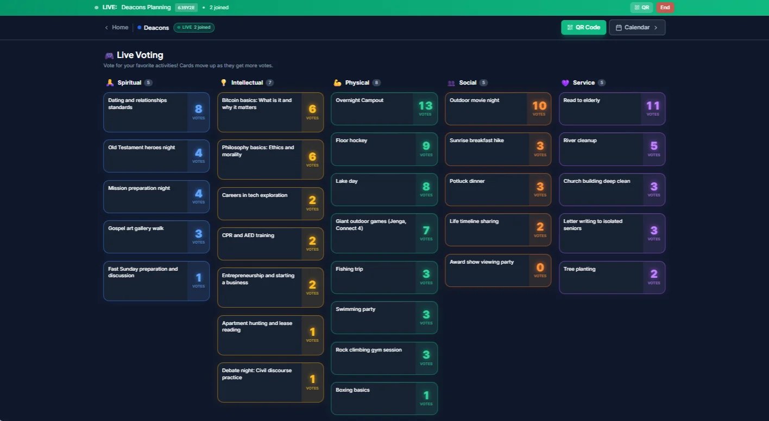Select the LIVE 2 joined status badge
The height and width of the screenshot is (421, 769).
[194, 27]
